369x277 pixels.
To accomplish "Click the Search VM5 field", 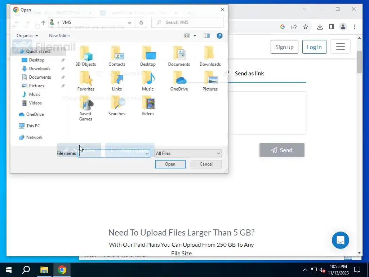I will click(x=187, y=22).
